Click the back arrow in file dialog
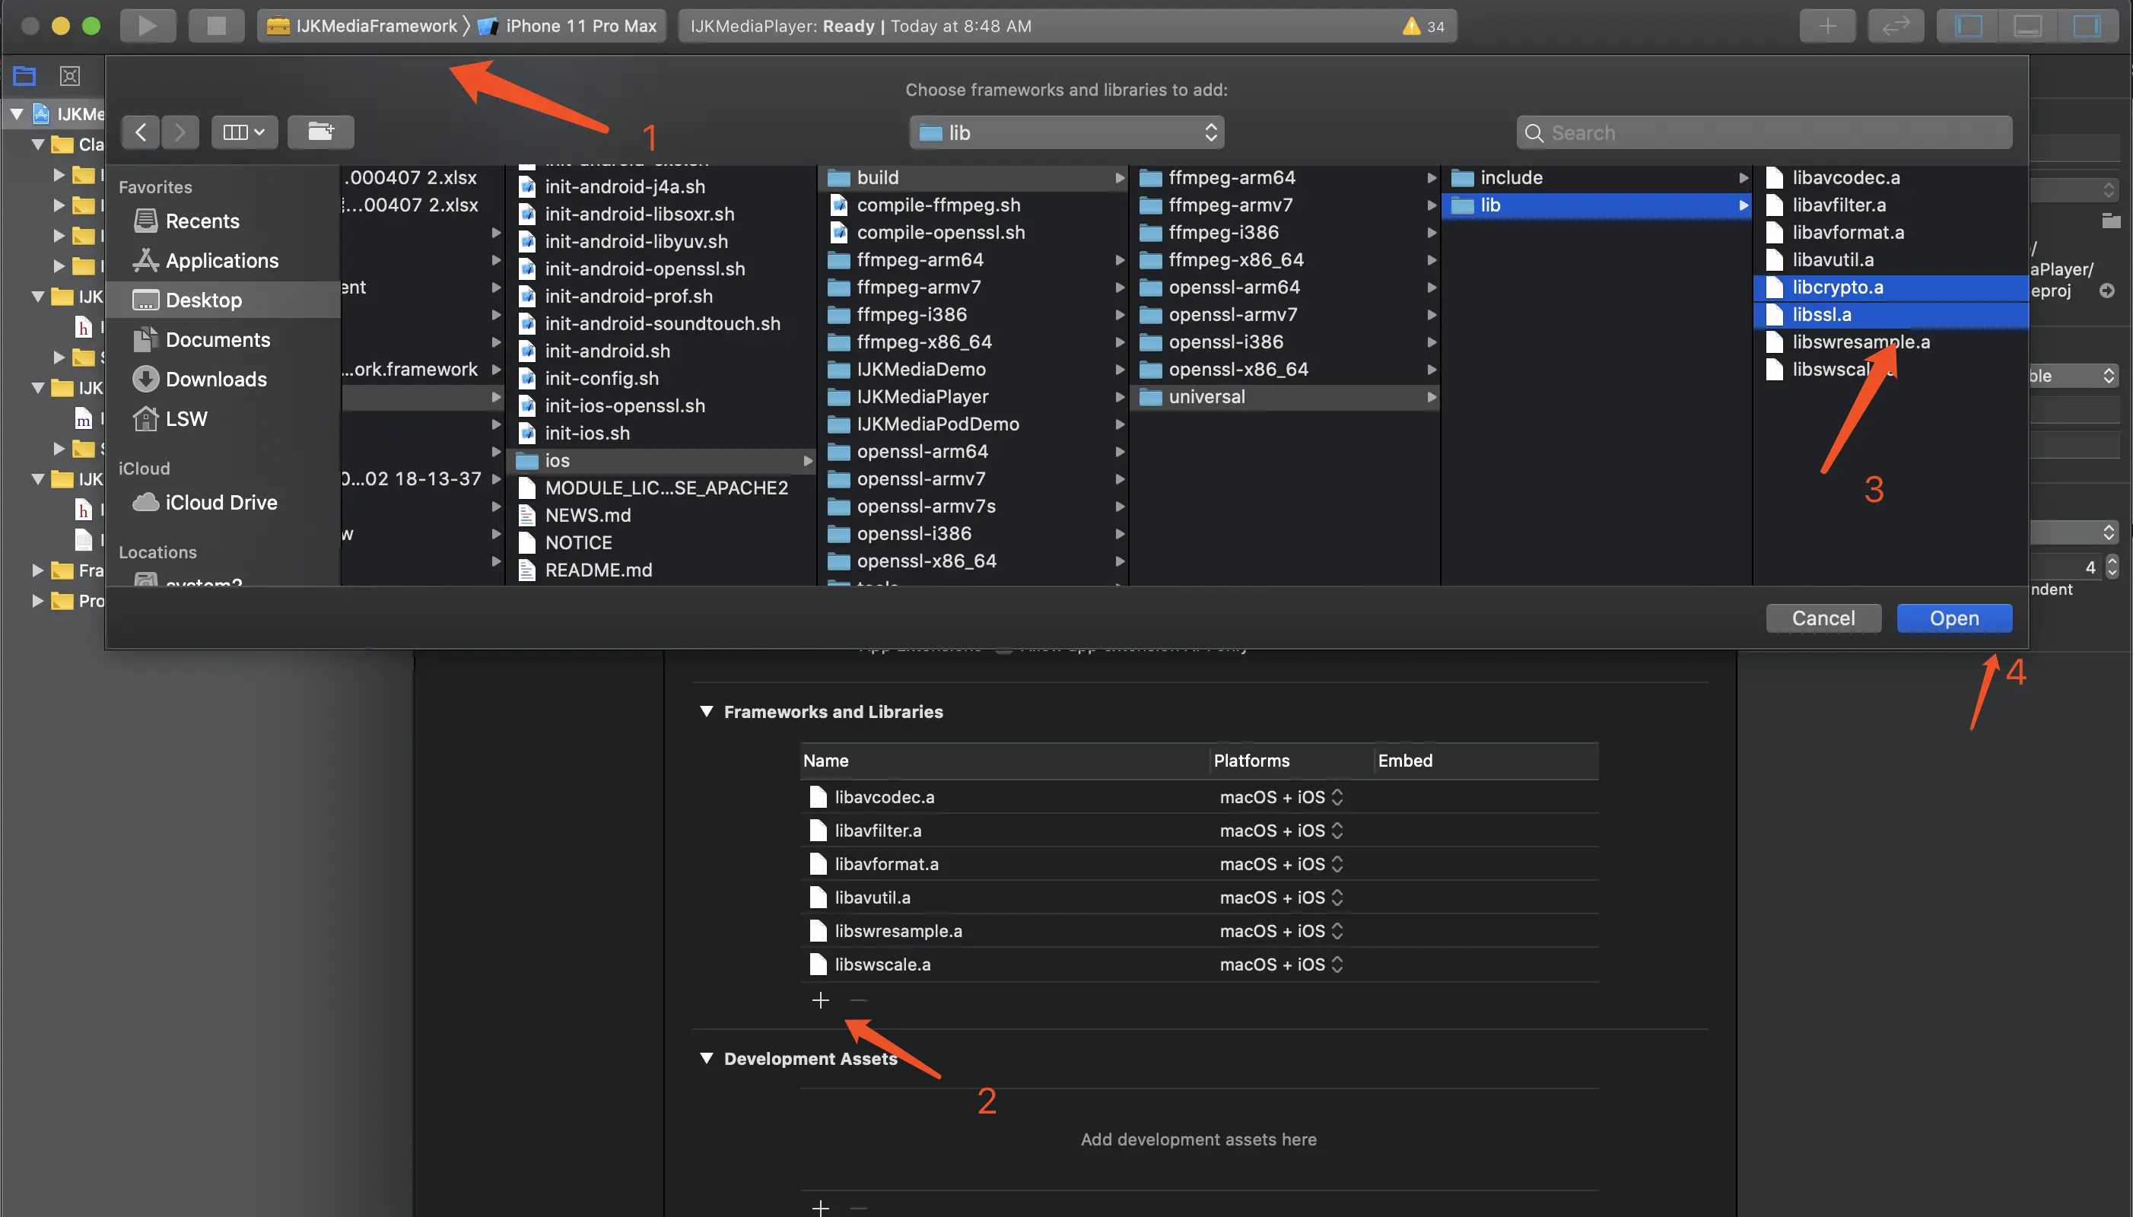 [x=141, y=132]
